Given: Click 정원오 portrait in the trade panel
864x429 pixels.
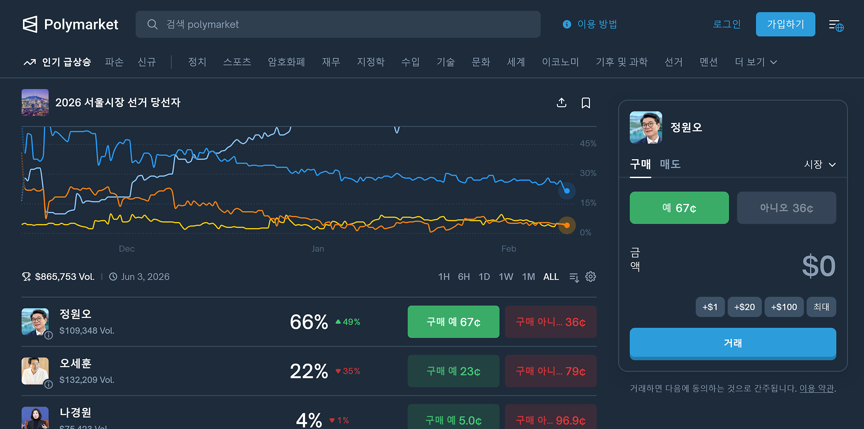Looking at the screenshot, I should 646,127.
